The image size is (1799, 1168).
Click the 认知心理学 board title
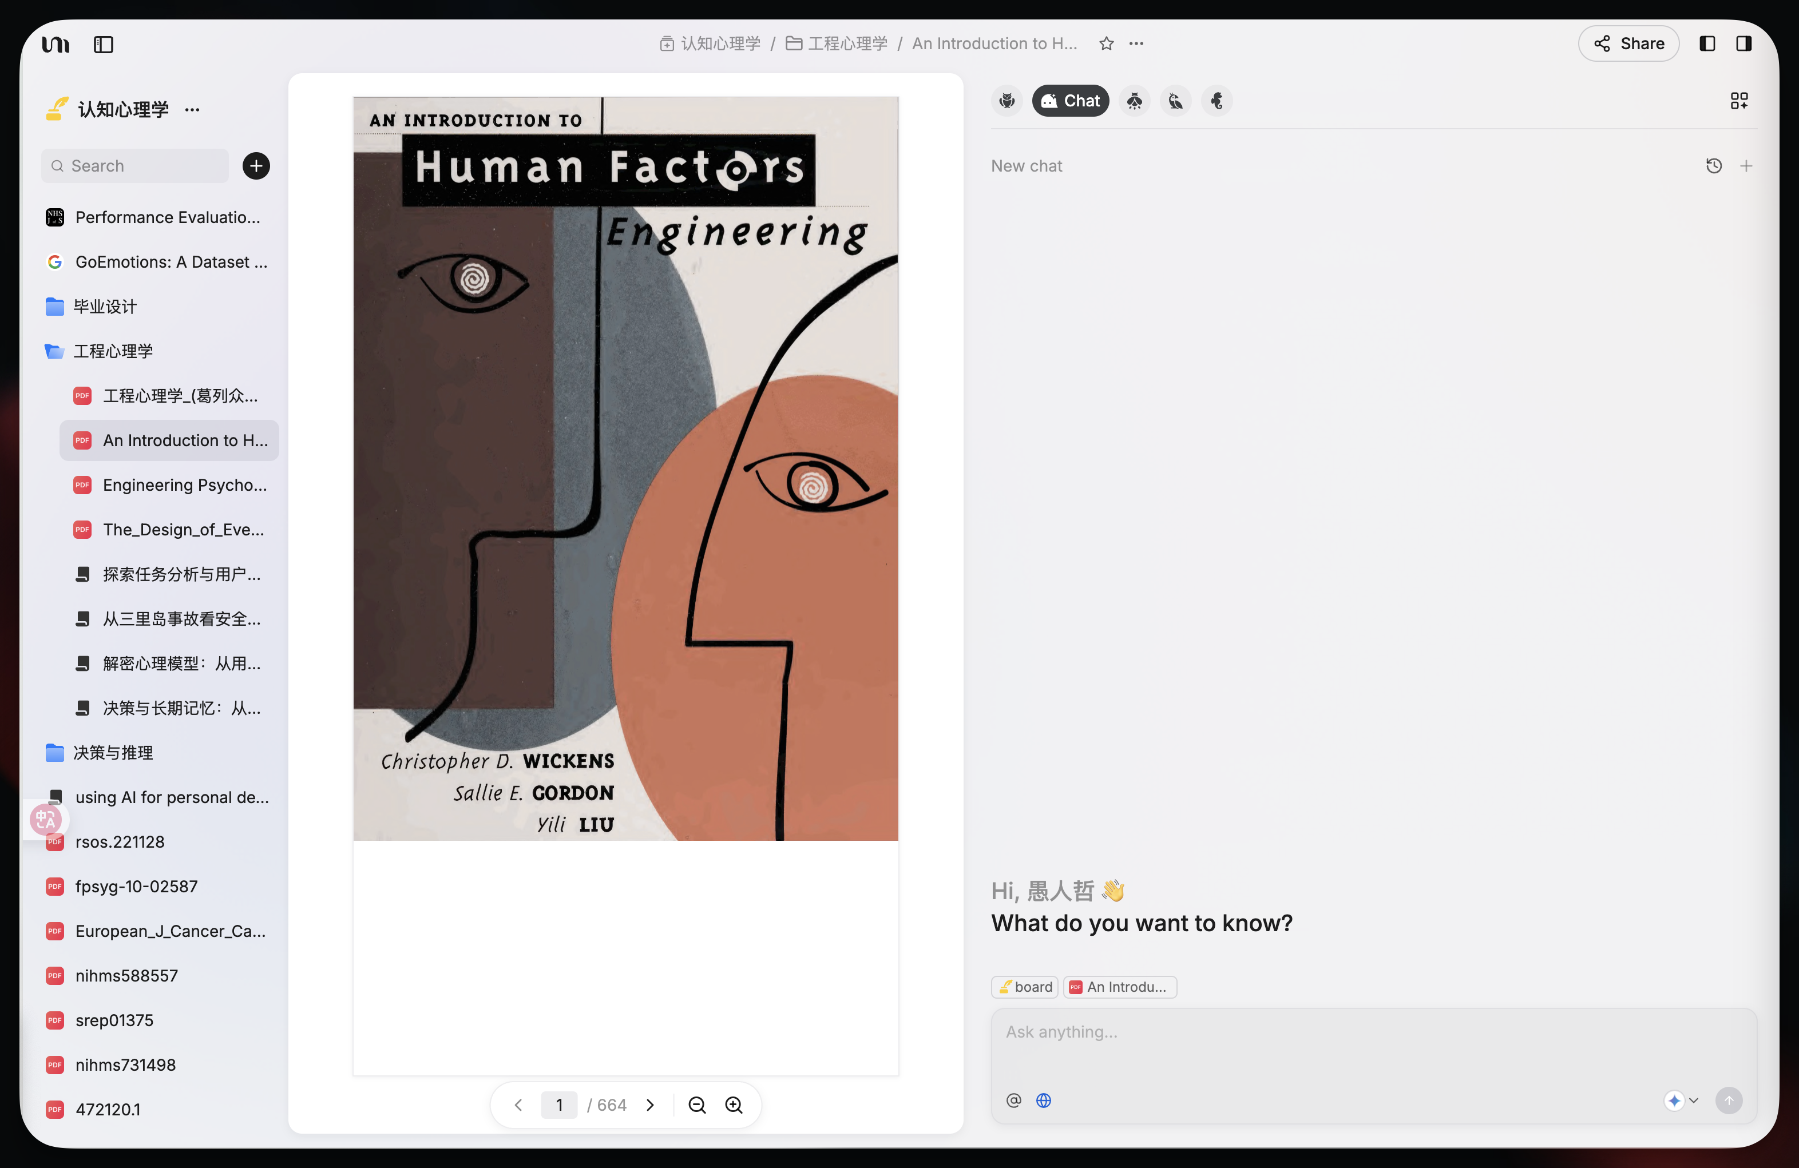click(x=123, y=110)
